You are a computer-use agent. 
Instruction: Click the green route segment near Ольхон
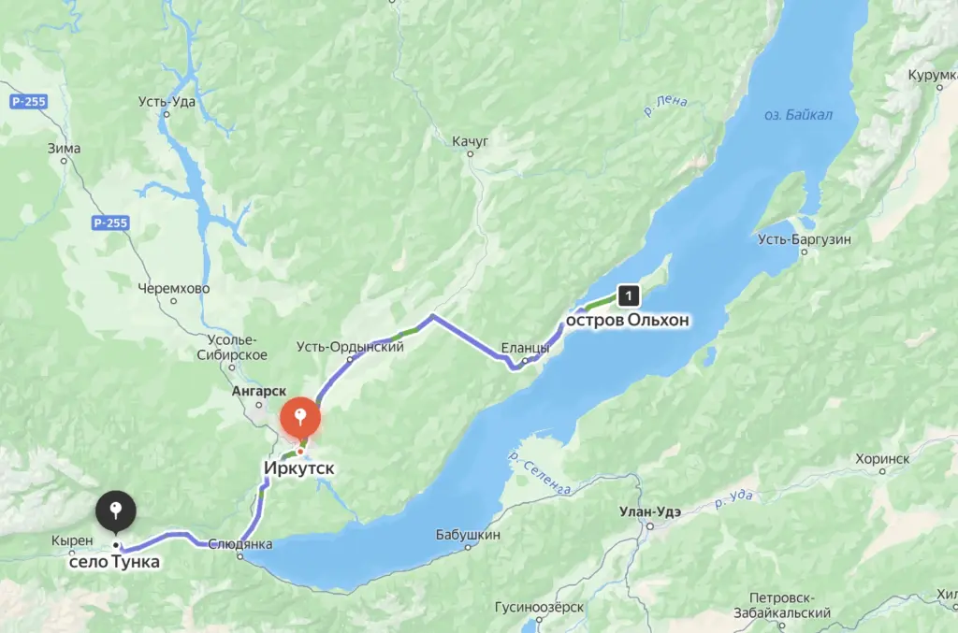coord(598,302)
